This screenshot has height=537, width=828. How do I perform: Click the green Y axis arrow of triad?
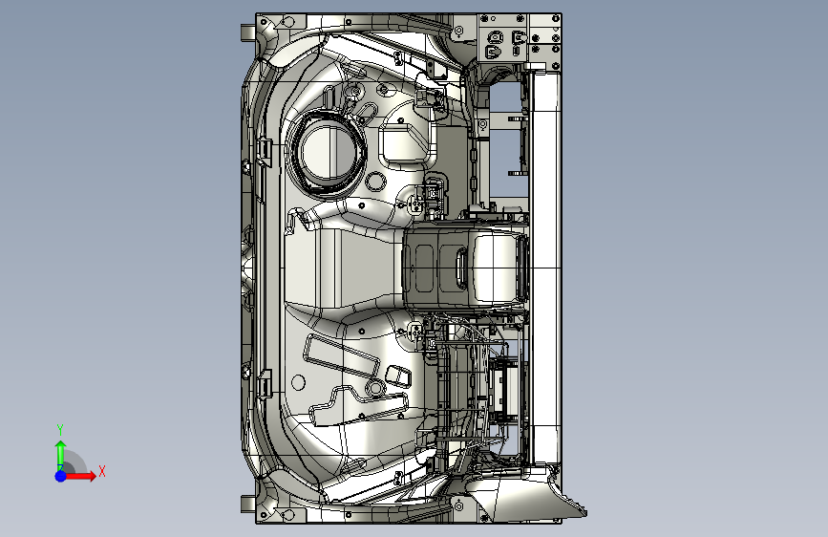click(x=61, y=455)
